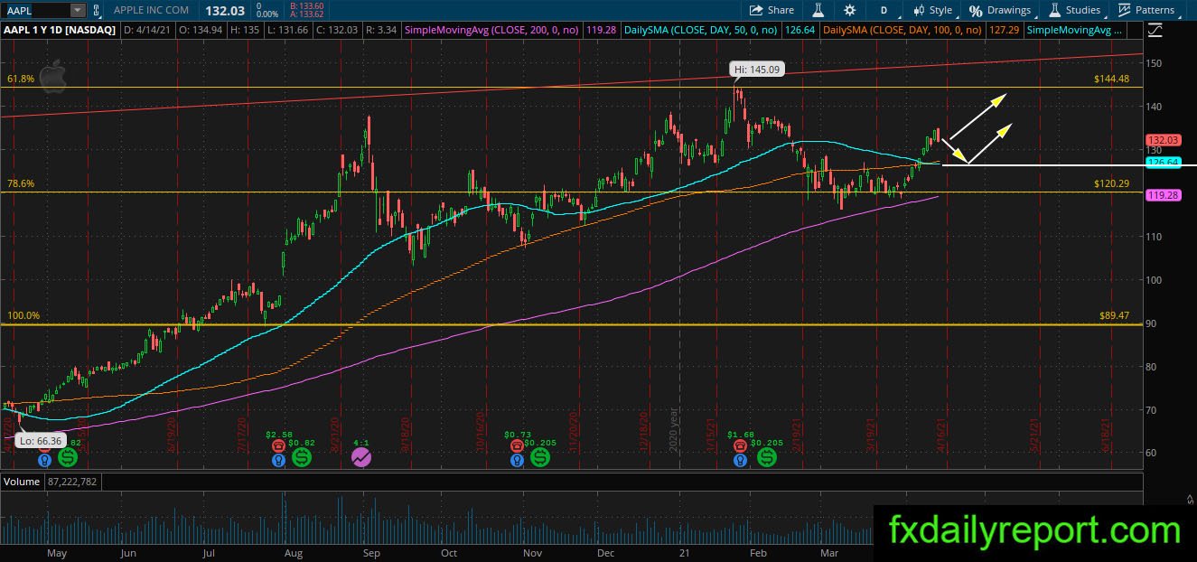Click the August dividend icon ($0.82)

tap(302, 458)
